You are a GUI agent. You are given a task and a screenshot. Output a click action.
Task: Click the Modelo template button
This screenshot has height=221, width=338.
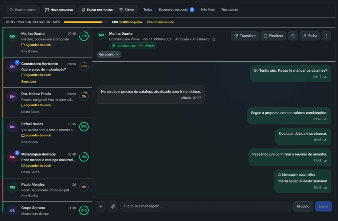coord(303,206)
